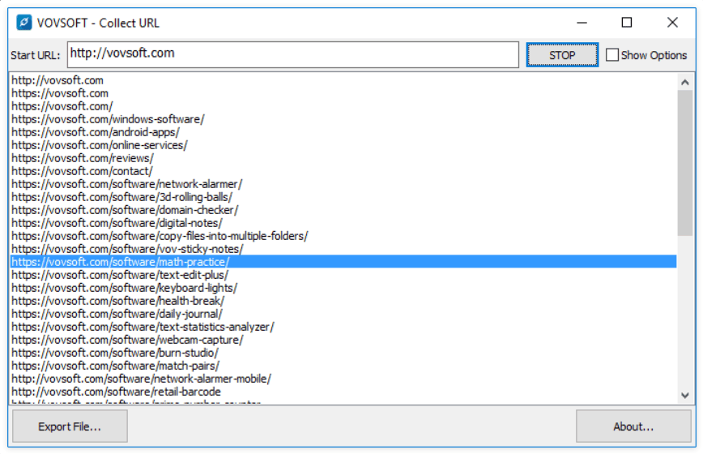Click into the Start URL field
The image size is (703, 454).
(x=292, y=55)
